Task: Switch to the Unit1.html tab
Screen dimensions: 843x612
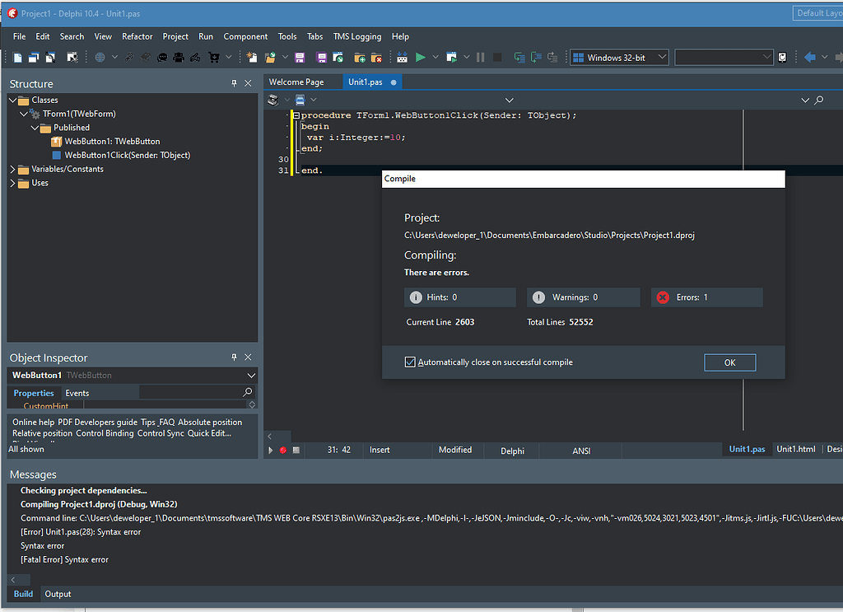Action: tap(796, 449)
